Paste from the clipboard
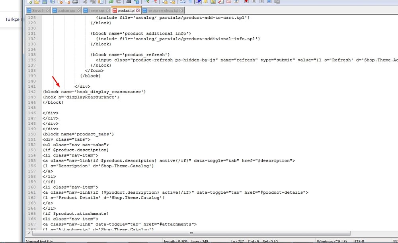The height and width of the screenshot is (243, 398). 100,2
